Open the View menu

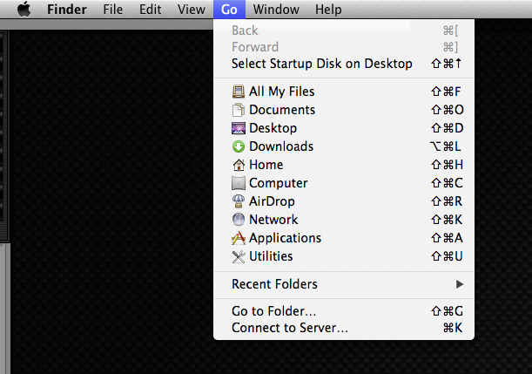pos(191,10)
